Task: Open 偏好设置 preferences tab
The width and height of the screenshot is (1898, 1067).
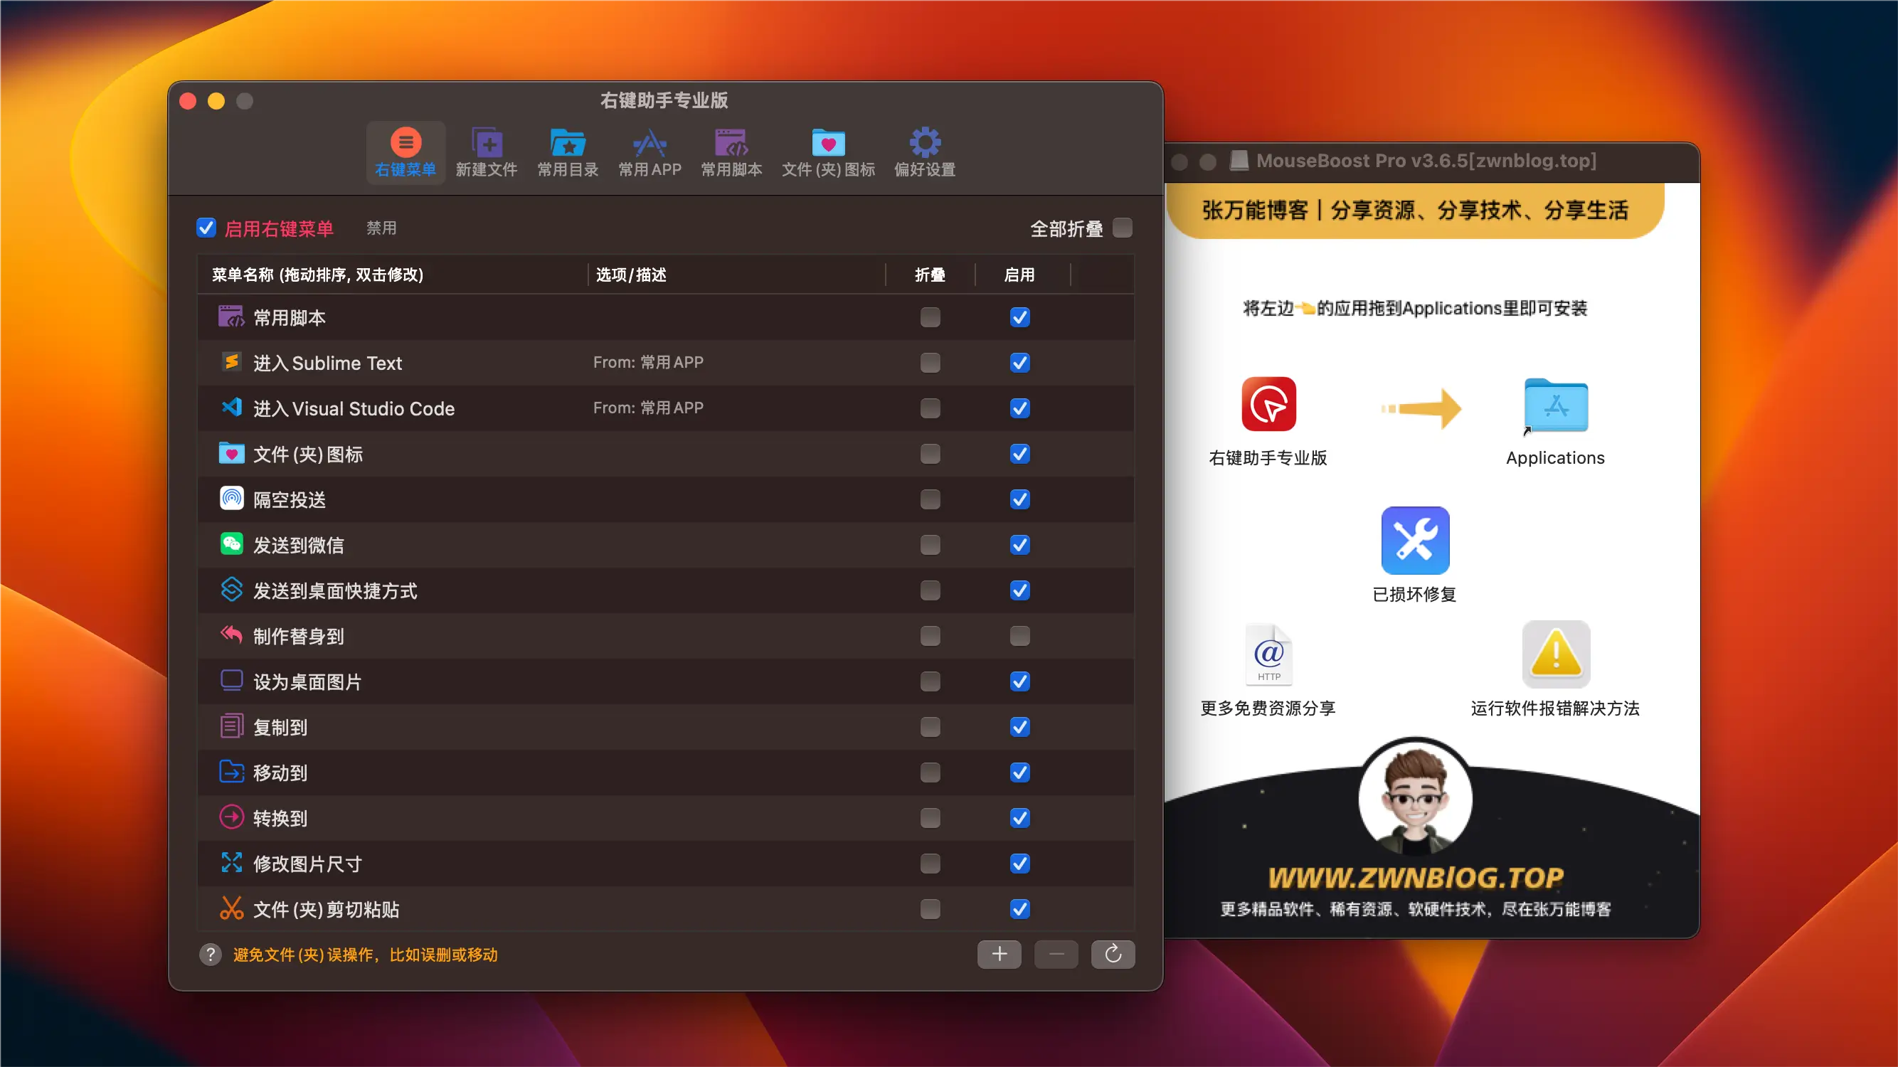Action: [925, 152]
